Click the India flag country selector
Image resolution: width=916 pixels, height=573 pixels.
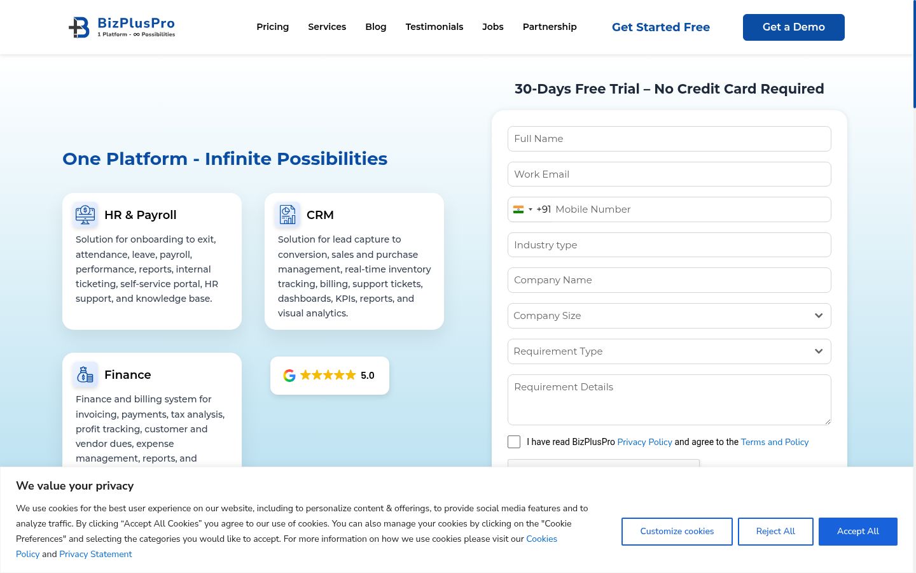pyautogui.click(x=518, y=209)
